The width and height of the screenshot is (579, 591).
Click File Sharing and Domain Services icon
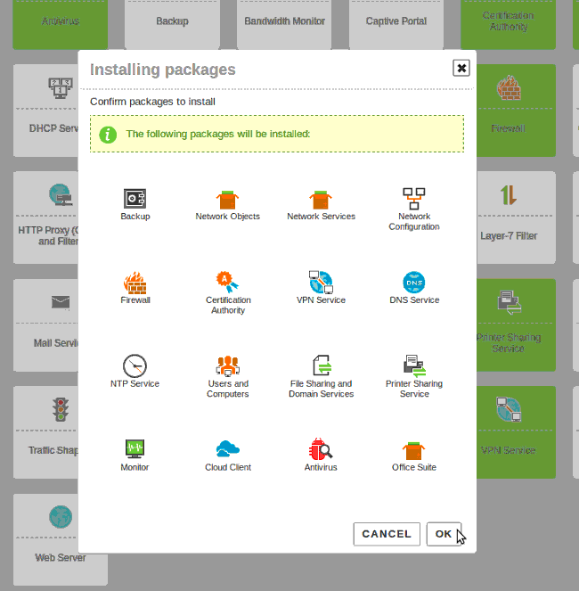321,365
